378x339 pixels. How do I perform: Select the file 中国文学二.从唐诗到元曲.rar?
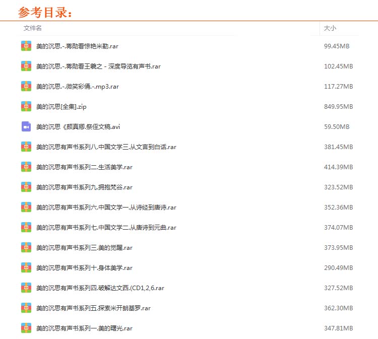106,227
